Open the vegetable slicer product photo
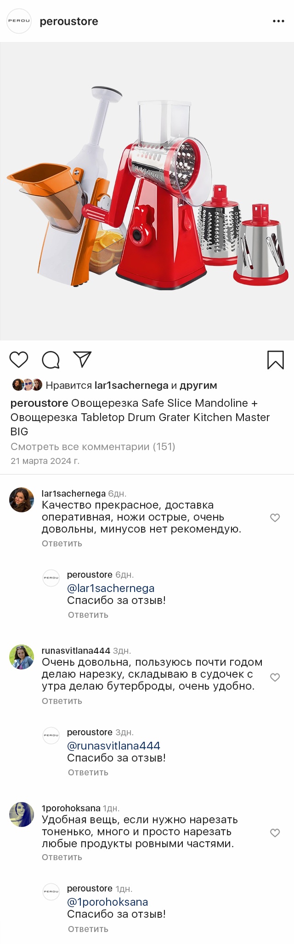 click(x=147, y=191)
